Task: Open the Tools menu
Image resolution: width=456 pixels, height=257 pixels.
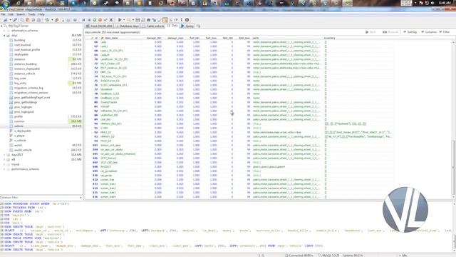Action: click(31, 14)
